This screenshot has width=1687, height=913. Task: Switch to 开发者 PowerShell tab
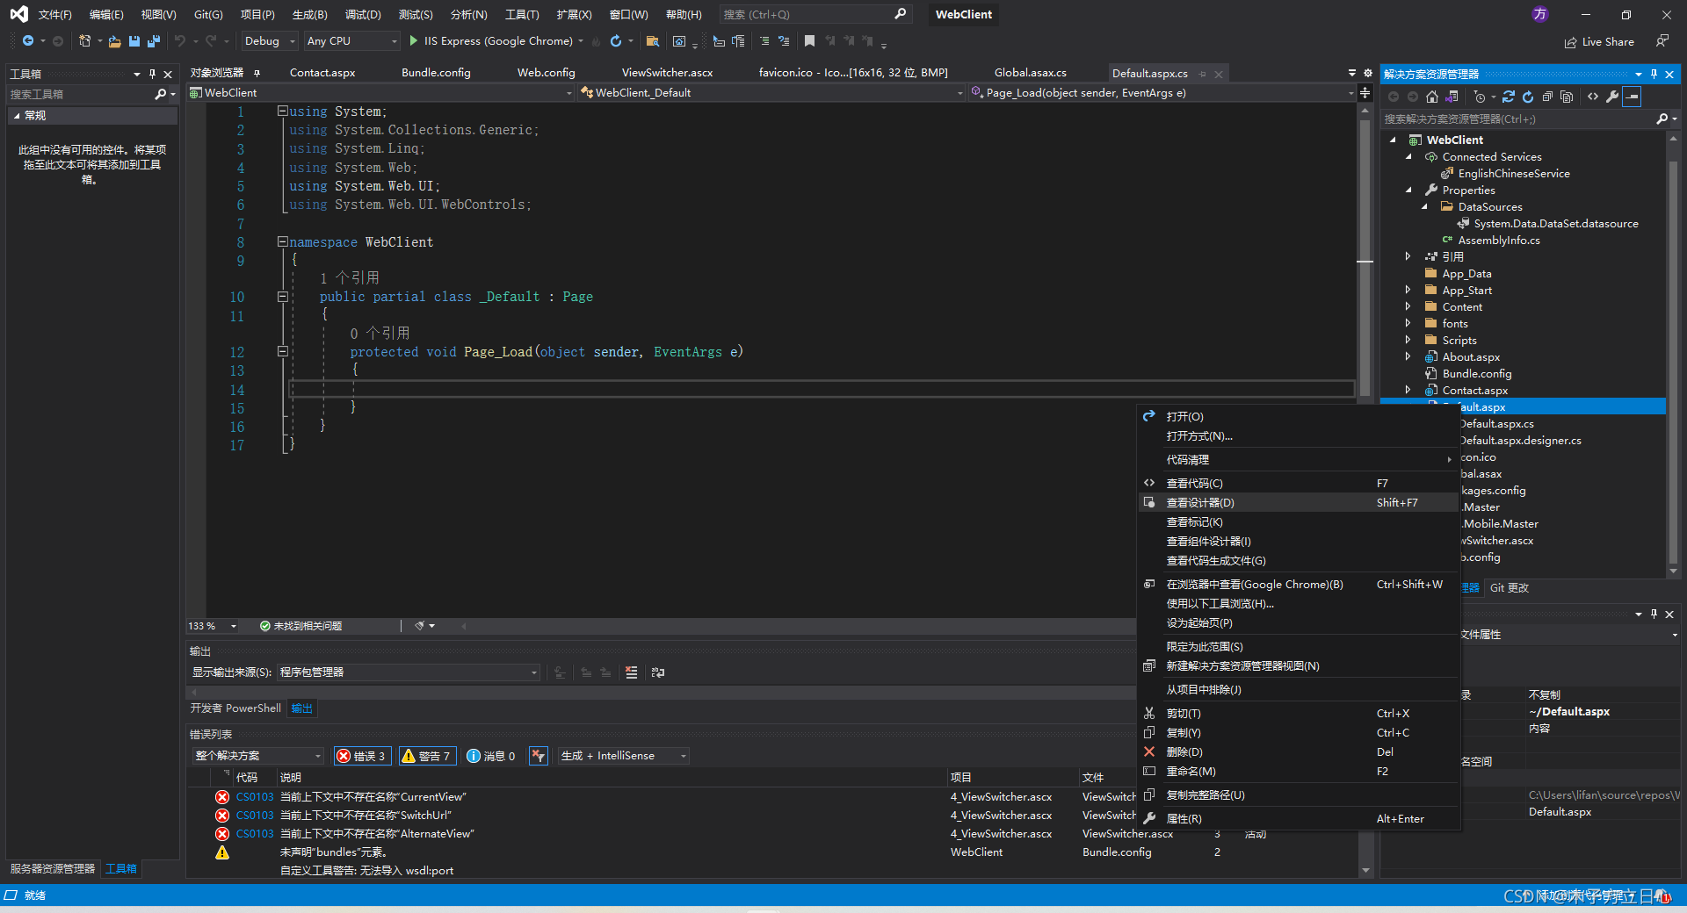click(x=235, y=708)
